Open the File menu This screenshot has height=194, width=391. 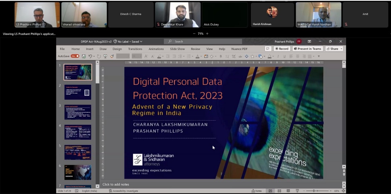click(x=62, y=49)
